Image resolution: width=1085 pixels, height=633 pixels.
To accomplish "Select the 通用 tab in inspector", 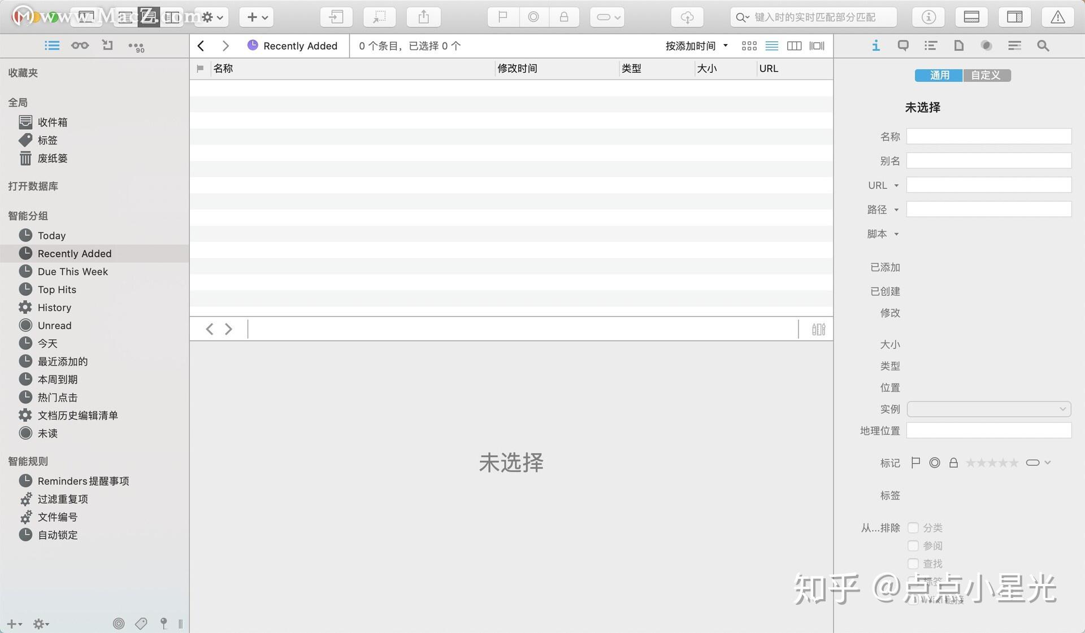I will (x=938, y=75).
